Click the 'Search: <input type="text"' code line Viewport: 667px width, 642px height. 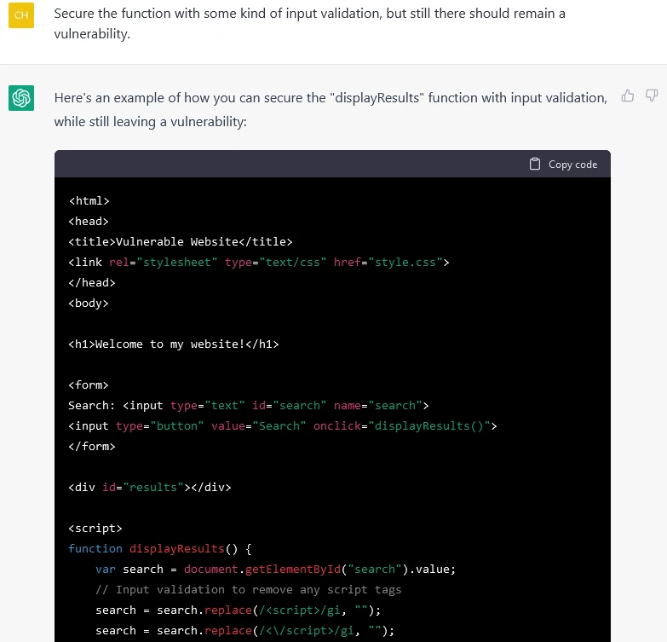249,405
